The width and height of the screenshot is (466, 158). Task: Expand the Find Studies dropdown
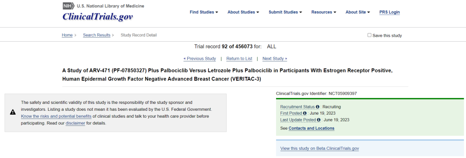tap(204, 12)
